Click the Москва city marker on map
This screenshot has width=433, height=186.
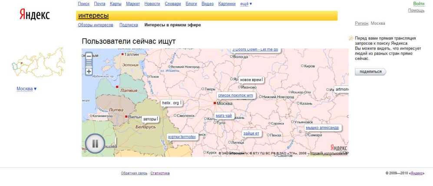[215, 103]
